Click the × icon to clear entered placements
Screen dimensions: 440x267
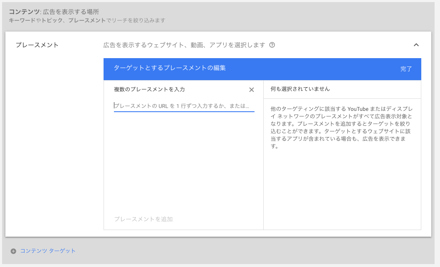click(252, 89)
